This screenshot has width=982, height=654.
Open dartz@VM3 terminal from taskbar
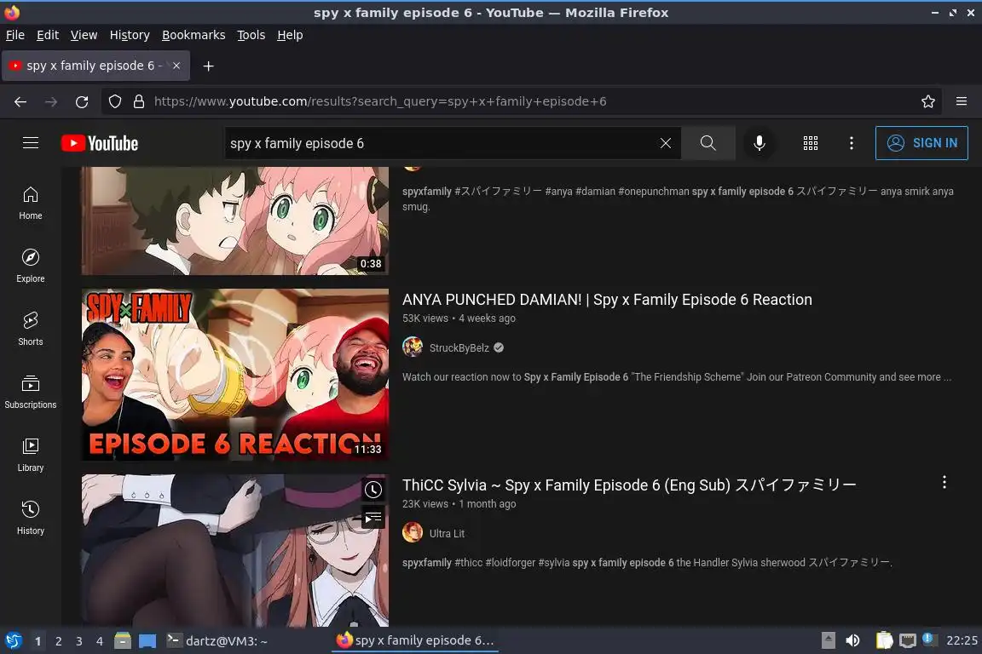point(217,640)
